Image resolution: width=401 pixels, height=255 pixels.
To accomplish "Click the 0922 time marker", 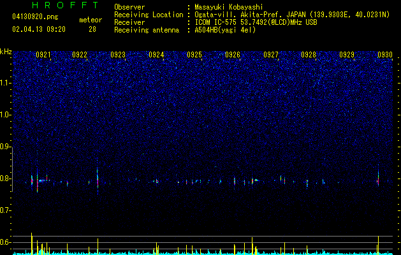I will tap(80, 54).
